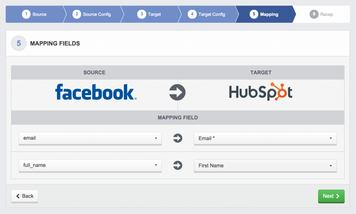Go to the Source step tab
Image resolution: width=356 pixels, height=214 pixels.
[x=34, y=14]
